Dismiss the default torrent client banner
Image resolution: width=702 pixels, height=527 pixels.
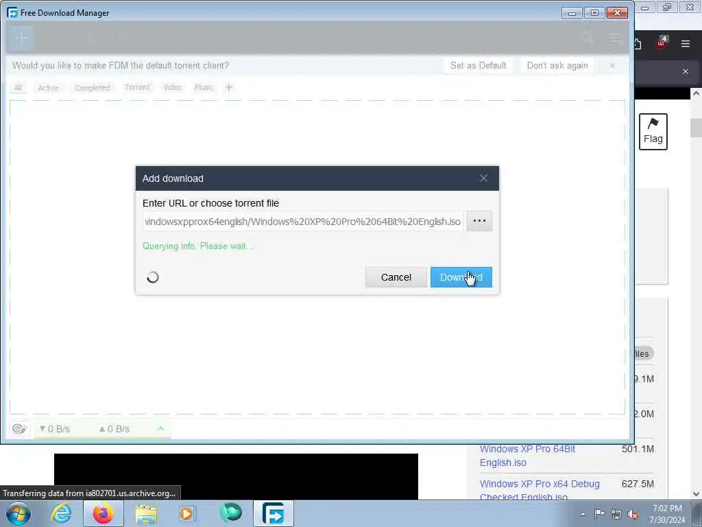coord(612,65)
